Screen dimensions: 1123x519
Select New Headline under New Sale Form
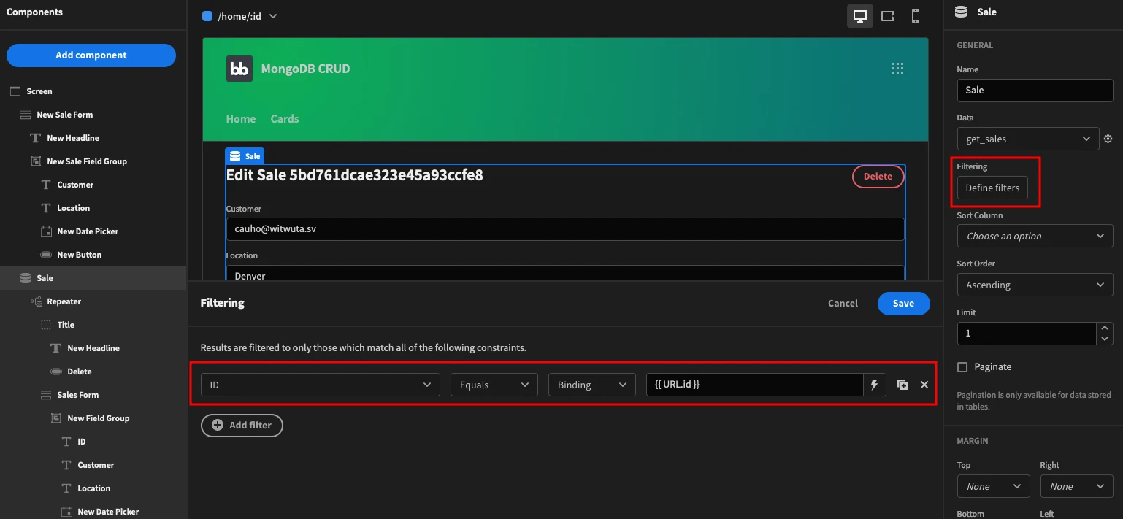click(x=73, y=138)
